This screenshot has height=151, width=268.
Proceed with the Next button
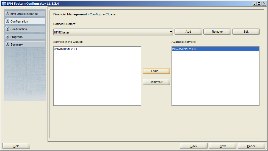tap(223, 146)
